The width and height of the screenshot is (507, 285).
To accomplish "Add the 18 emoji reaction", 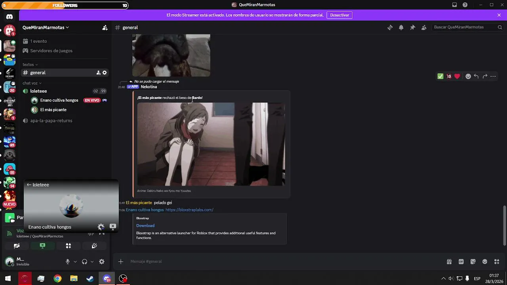I will [449, 76].
